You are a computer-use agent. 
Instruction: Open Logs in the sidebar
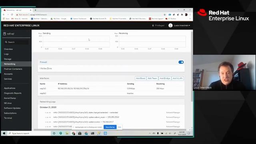click(x=6, y=54)
